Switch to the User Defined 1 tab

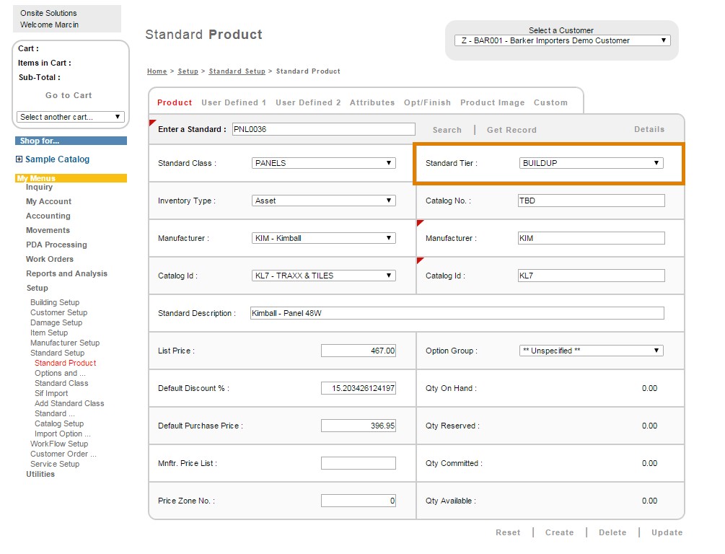234,102
